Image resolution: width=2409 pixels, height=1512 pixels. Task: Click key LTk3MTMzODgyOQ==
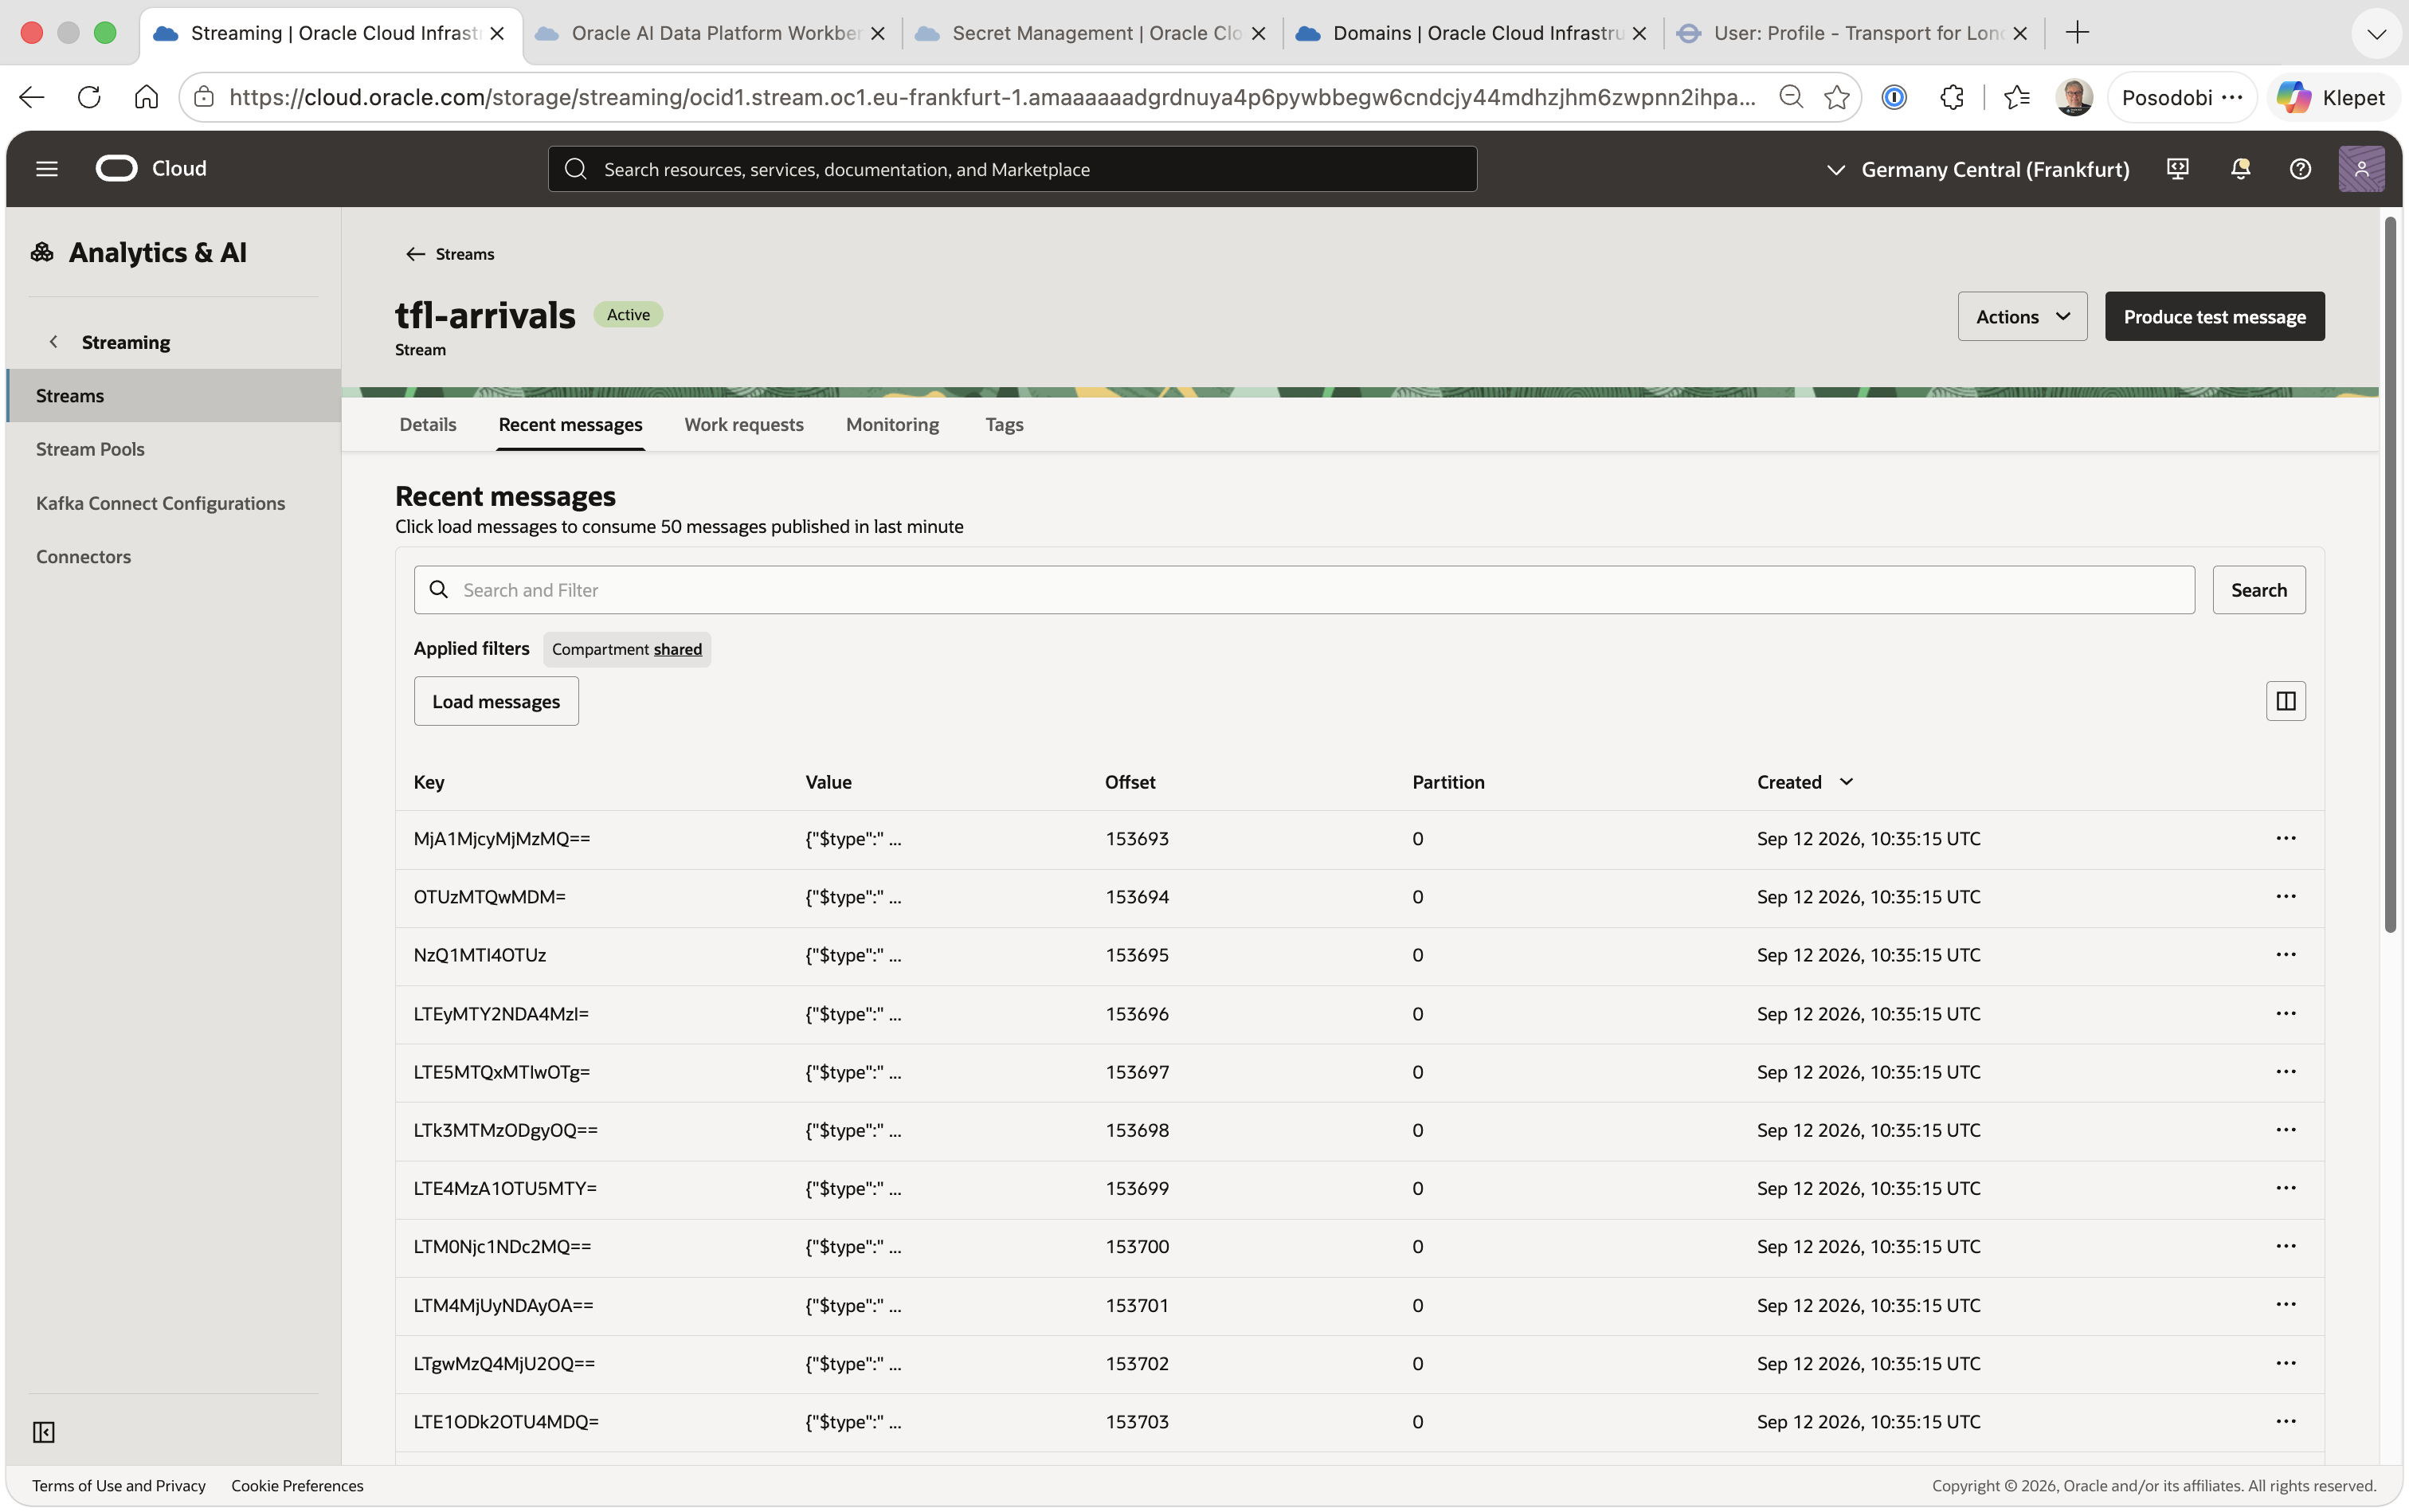click(x=505, y=1130)
